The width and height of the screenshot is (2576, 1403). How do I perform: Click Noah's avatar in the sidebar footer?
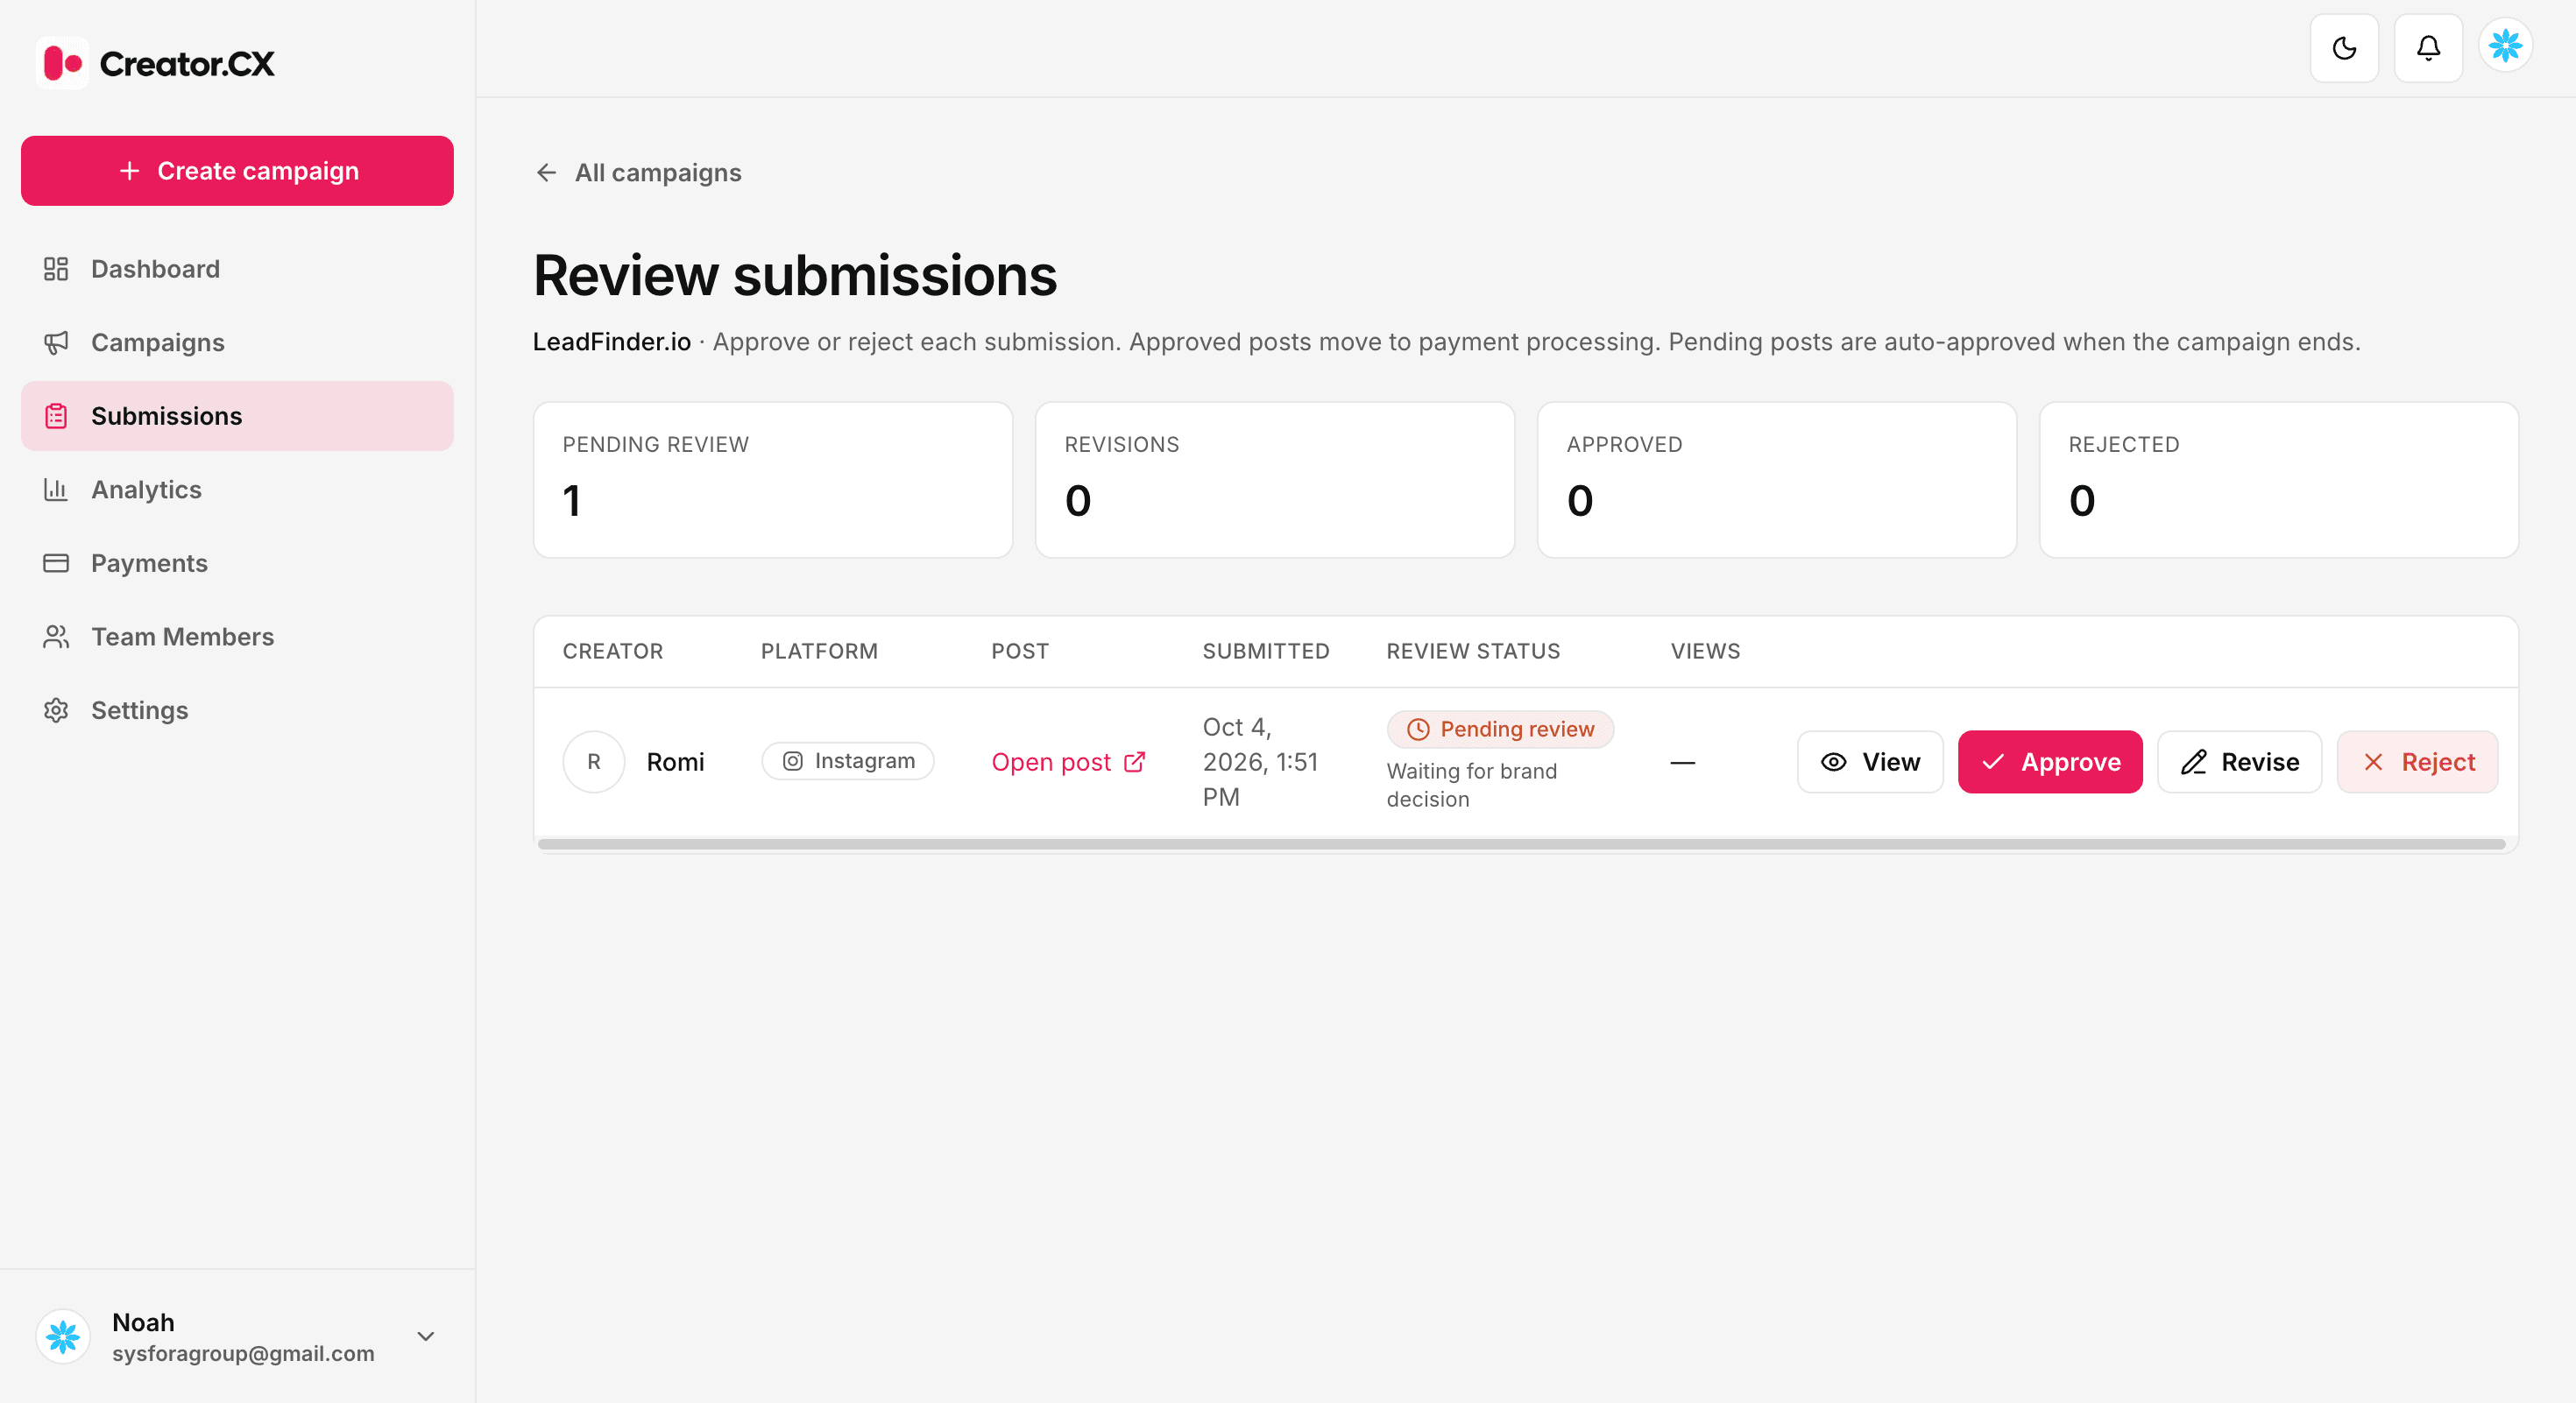(x=63, y=1337)
